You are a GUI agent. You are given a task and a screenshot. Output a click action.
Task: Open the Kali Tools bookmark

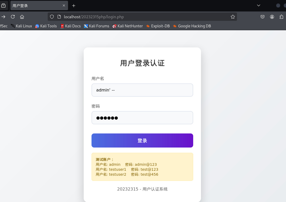pos(46,26)
